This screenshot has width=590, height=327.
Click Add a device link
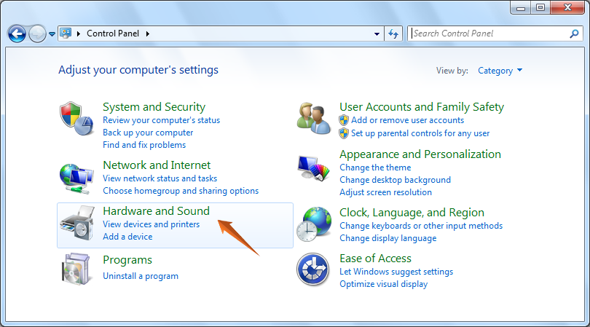127,237
